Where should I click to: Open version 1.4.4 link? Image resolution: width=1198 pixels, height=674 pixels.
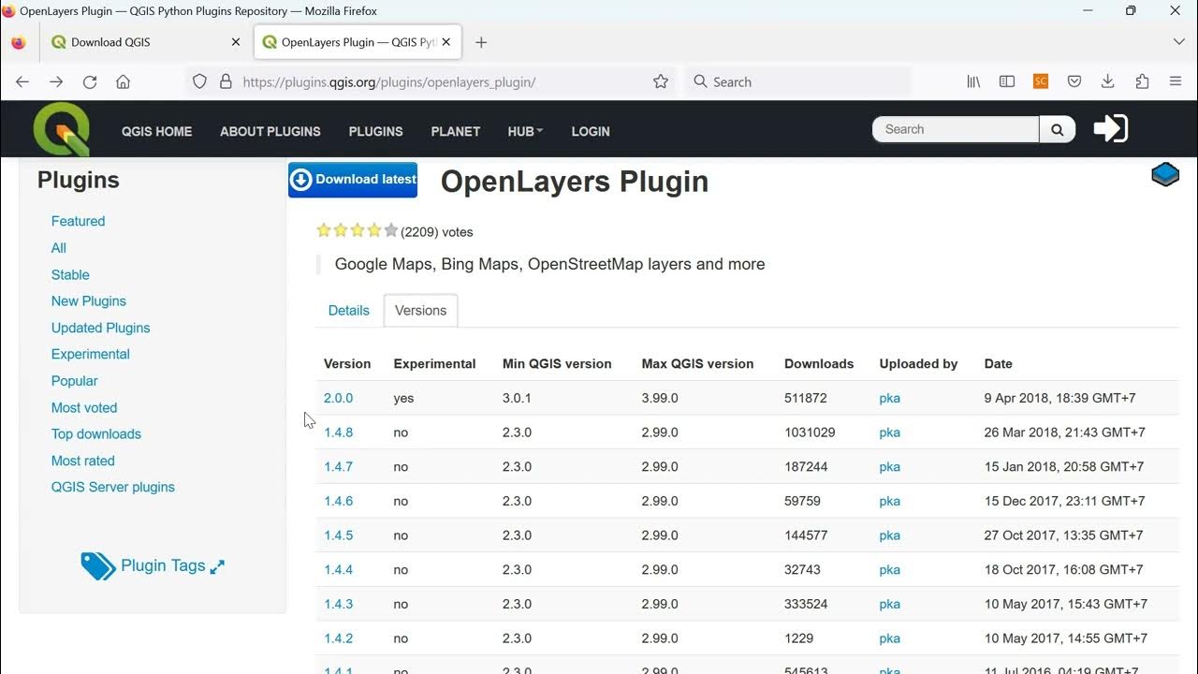[338, 570]
